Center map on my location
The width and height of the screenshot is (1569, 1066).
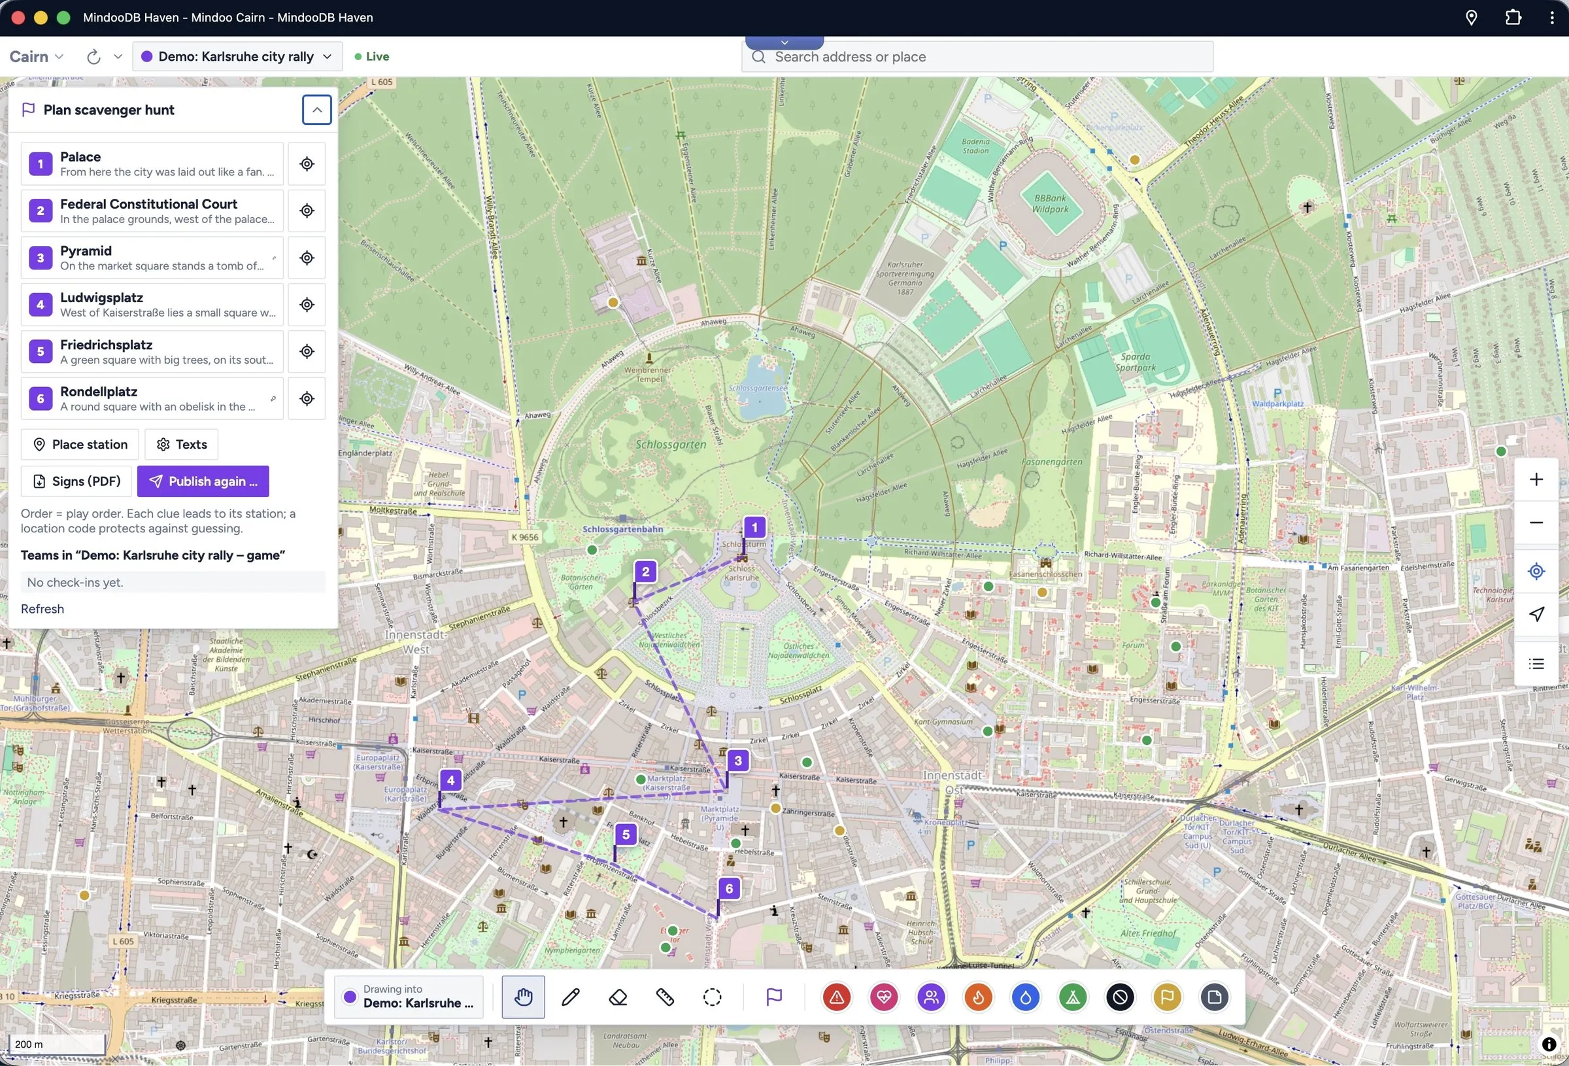1536,571
